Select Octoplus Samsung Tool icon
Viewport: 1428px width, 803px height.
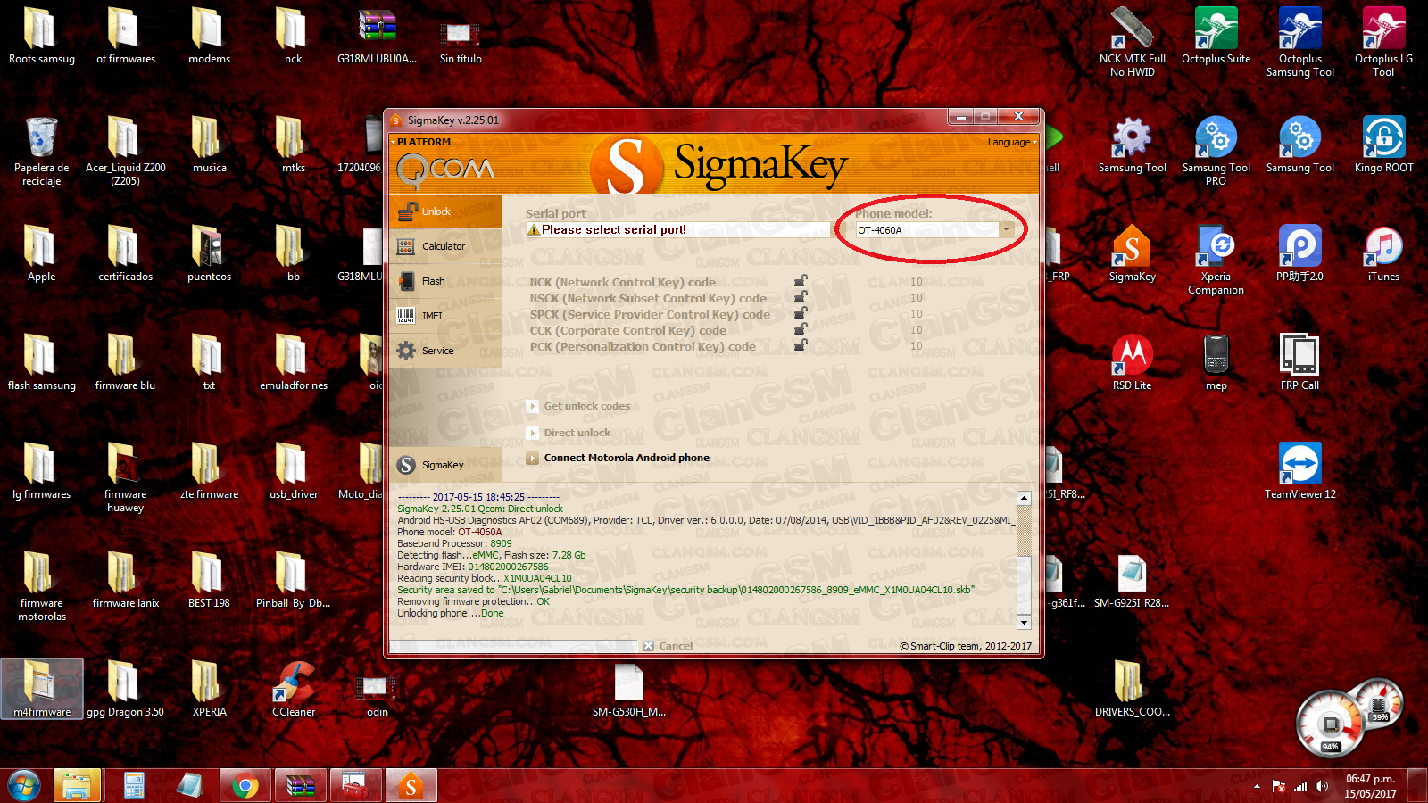(x=1299, y=42)
